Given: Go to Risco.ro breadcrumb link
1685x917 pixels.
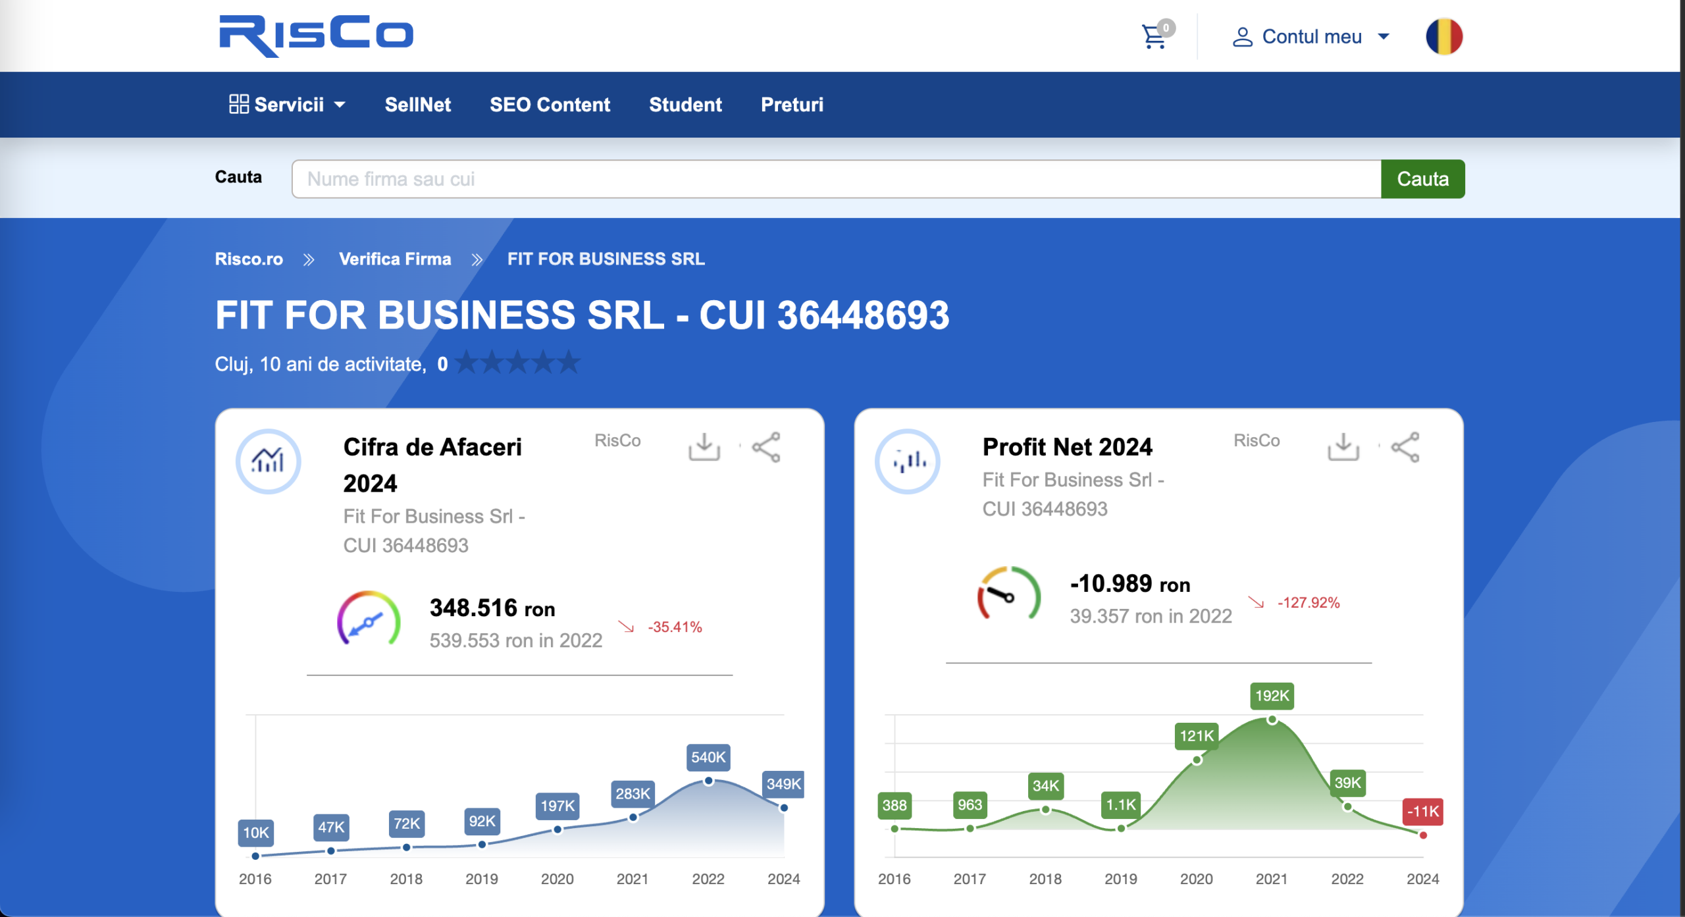Looking at the screenshot, I should point(249,259).
